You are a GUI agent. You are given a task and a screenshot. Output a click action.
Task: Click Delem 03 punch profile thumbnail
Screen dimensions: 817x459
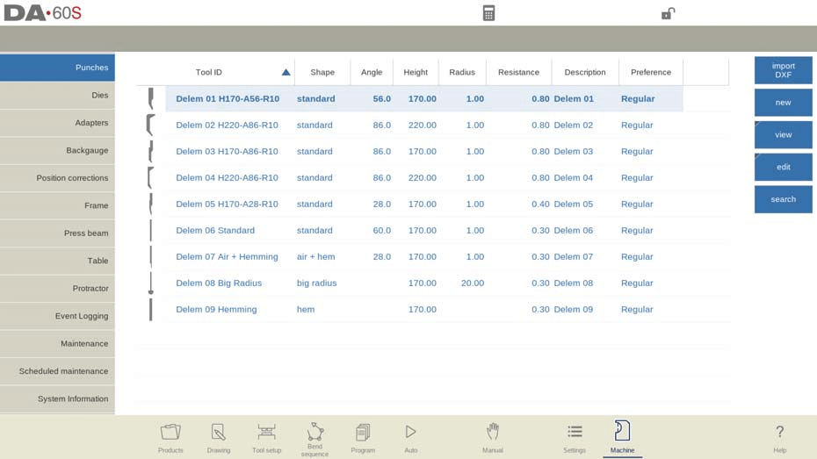pos(150,152)
